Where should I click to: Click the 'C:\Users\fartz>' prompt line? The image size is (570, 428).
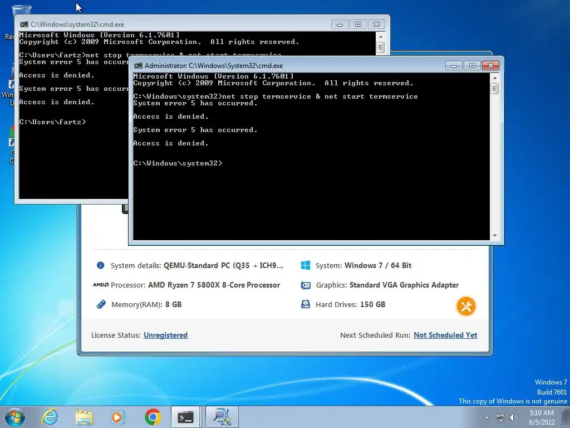click(53, 122)
